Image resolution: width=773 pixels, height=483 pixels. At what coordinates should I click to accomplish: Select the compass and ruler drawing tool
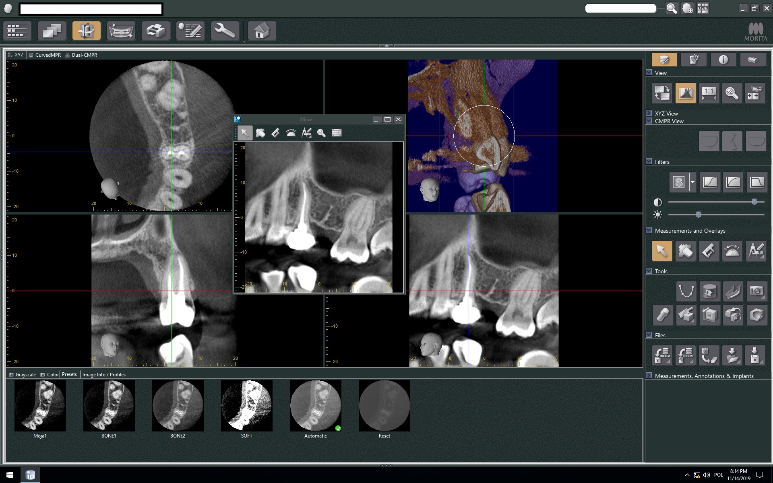click(x=756, y=251)
